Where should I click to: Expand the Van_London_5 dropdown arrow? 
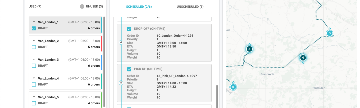tap(34, 97)
